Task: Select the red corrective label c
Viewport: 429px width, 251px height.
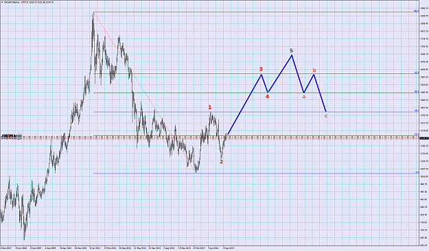Action: click(325, 116)
